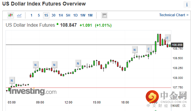Select the 1 minute interval
Viewport: 191px width, 111px height.
(31, 15)
